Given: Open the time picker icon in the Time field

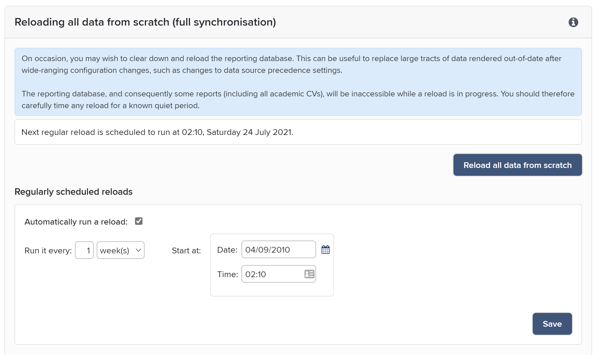Looking at the screenshot, I should (x=309, y=274).
